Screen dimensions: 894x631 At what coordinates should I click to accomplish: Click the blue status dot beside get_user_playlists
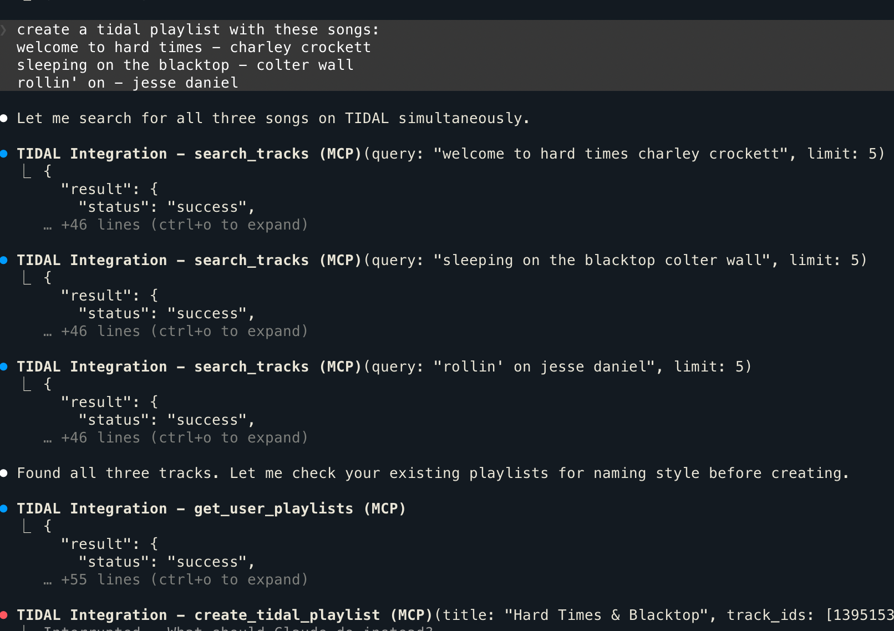click(4, 508)
